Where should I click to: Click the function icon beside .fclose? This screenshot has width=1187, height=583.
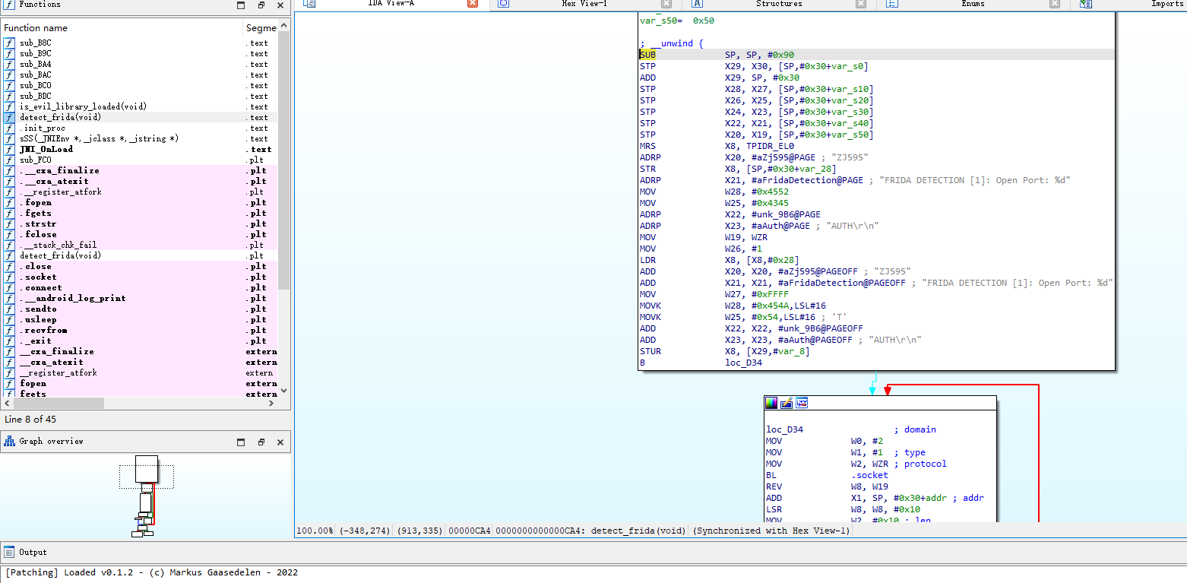point(9,234)
